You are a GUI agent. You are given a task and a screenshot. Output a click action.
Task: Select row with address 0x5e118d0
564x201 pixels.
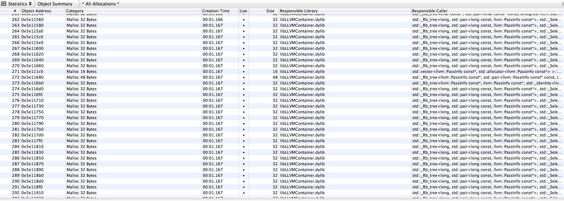(282, 181)
